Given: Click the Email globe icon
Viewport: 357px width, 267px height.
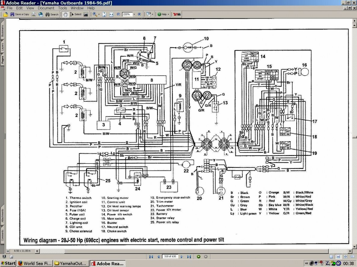Looking at the screenshot, I should (x=41, y=14).
